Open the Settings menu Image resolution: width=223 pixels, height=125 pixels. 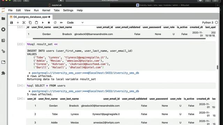tap(68, 10)
